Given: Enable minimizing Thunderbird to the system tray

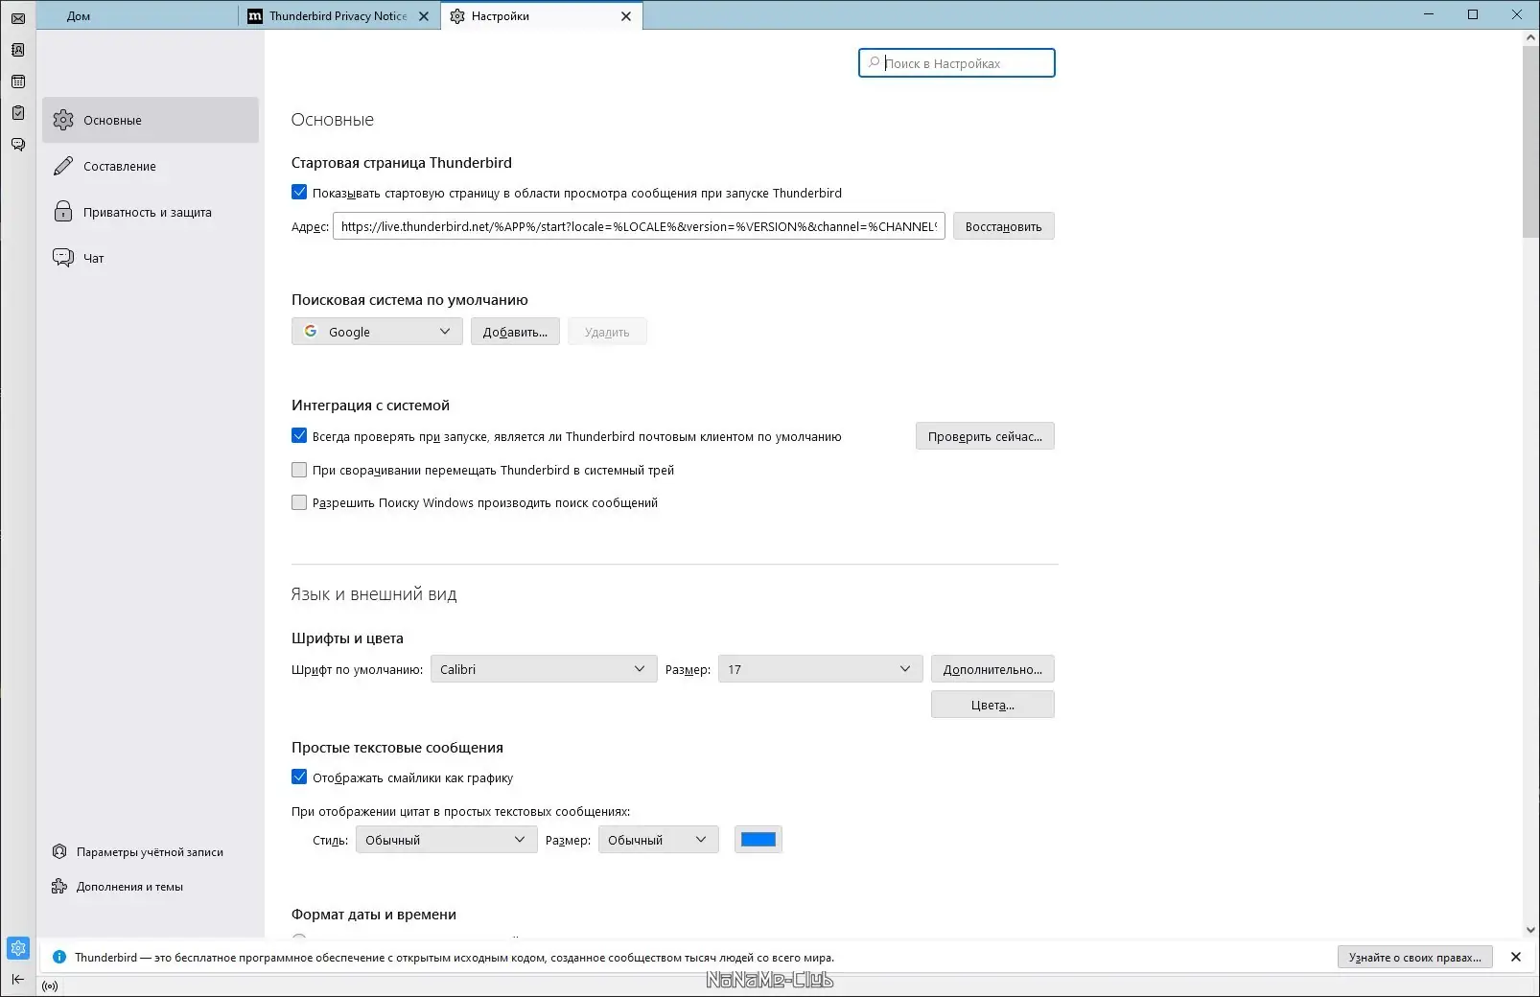Looking at the screenshot, I should click(x=299, y=470).
